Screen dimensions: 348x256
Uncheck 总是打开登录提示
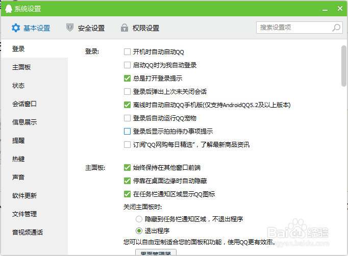click(x=127, y=79)
